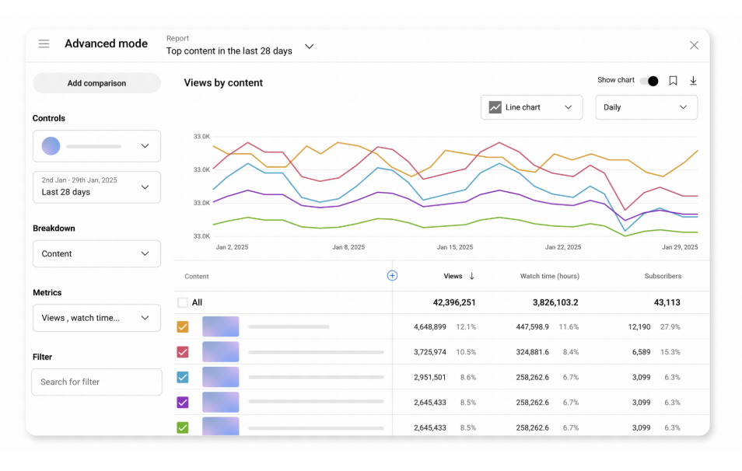Open the hamburger menu icon

44,44
